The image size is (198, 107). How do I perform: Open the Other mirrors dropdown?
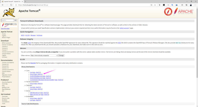coord(44,55)
